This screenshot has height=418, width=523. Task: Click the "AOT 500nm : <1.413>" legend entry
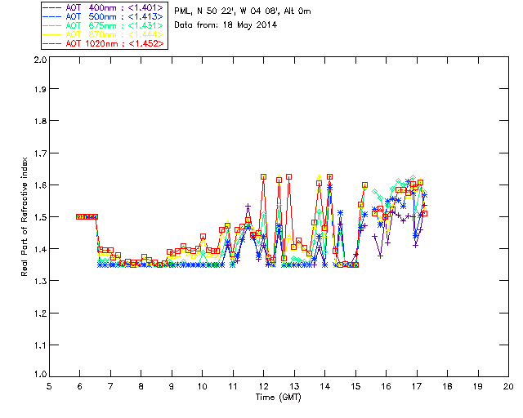click(x=104, y=16)
